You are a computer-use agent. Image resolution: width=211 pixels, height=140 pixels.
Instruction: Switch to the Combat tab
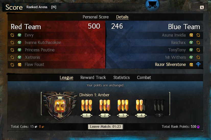tap(144, 78)
